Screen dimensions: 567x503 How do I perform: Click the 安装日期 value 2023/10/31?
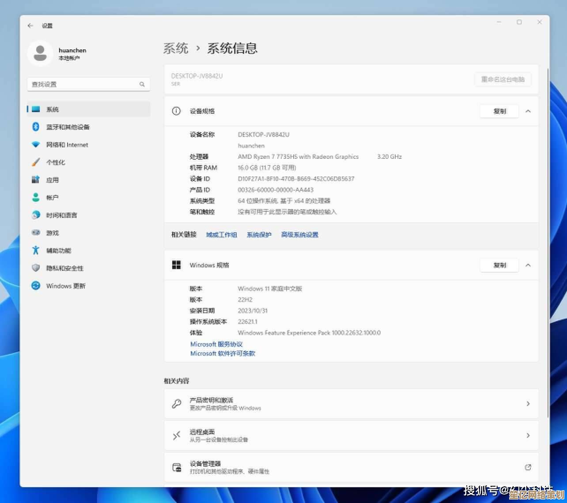[x=253, y=311]
